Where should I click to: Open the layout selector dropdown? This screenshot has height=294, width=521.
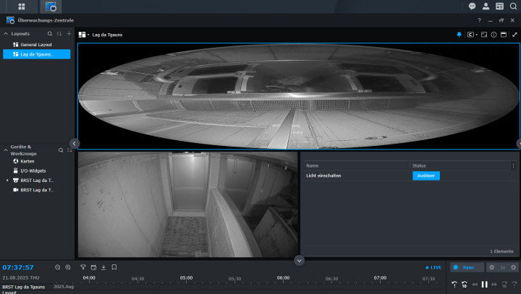pyautogui.click(x=83, y=35)
